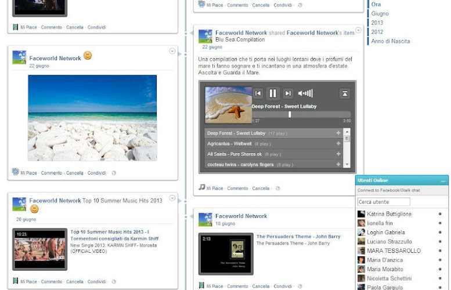Open options arrow on beach photo post
451x290 pixels.
[172, 51]
